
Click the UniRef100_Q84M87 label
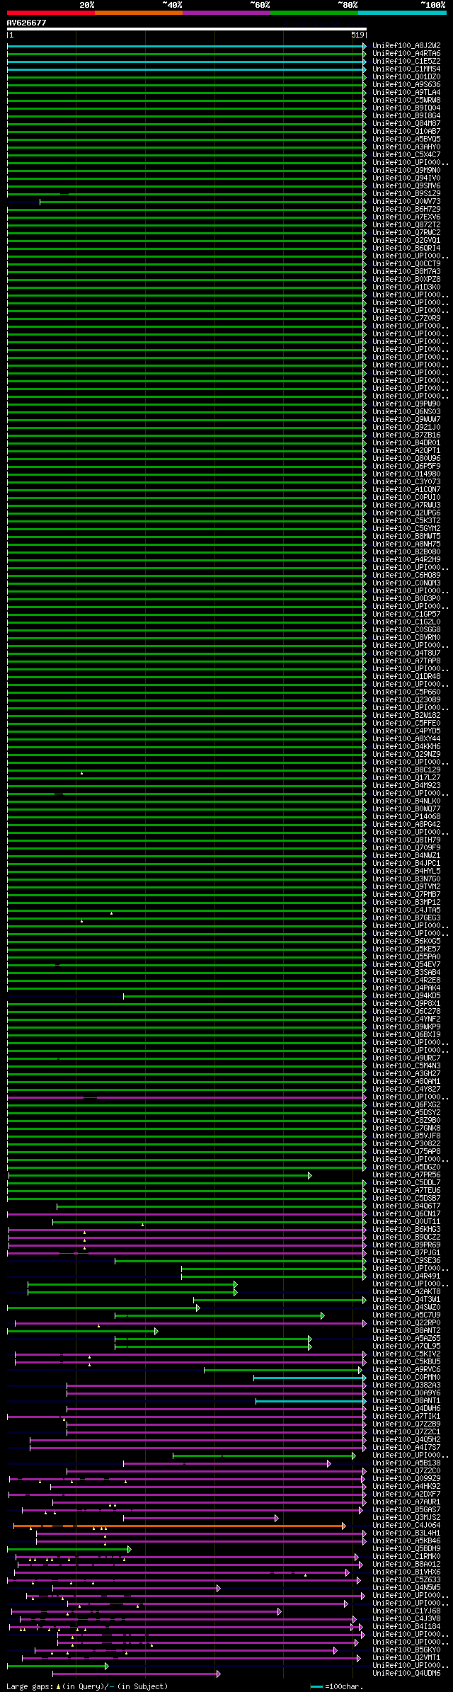(x=406, y=124)
